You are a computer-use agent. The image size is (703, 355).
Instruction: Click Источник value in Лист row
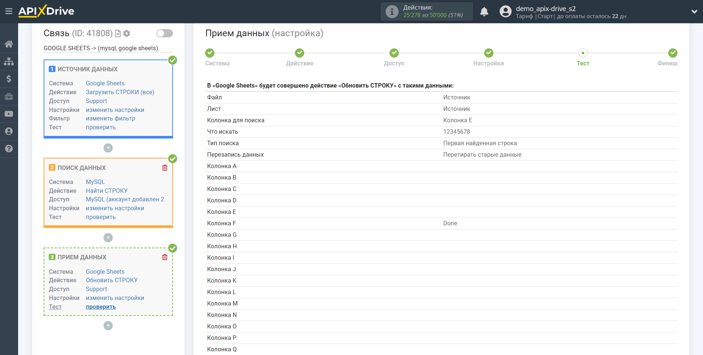457,109
